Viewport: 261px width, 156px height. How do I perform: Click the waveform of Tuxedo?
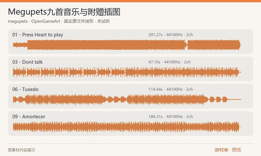click(x=127, y=99)
